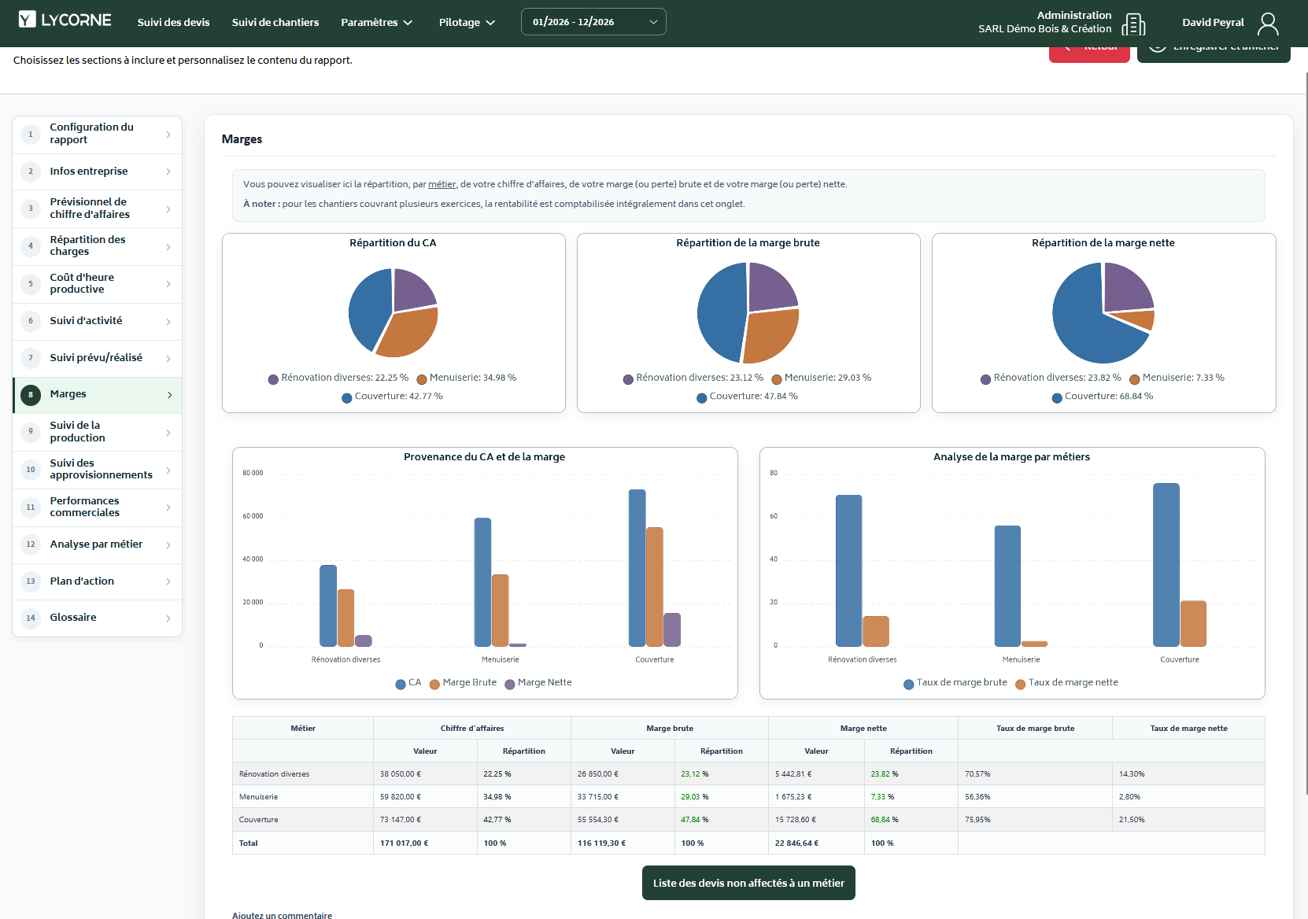Toggle Marge Brute legend in Provenance chart
The width and height of the screenshot is (1308, 919).
(463, 683)
